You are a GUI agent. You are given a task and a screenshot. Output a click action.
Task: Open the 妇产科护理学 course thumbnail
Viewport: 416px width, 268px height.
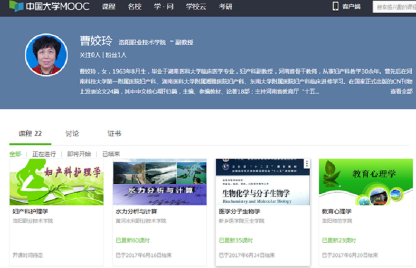(56, 182)
